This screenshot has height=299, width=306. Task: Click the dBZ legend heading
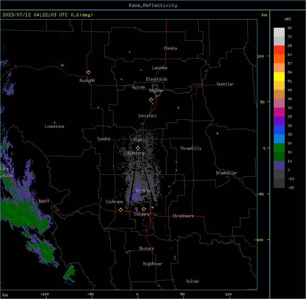(288, 19)
